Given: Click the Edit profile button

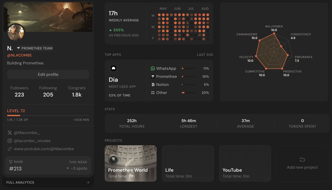Looking at the screenshot, I should (x=48, y=75).
